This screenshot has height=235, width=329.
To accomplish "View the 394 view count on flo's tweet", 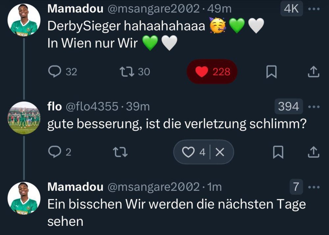I will point(289,107).
